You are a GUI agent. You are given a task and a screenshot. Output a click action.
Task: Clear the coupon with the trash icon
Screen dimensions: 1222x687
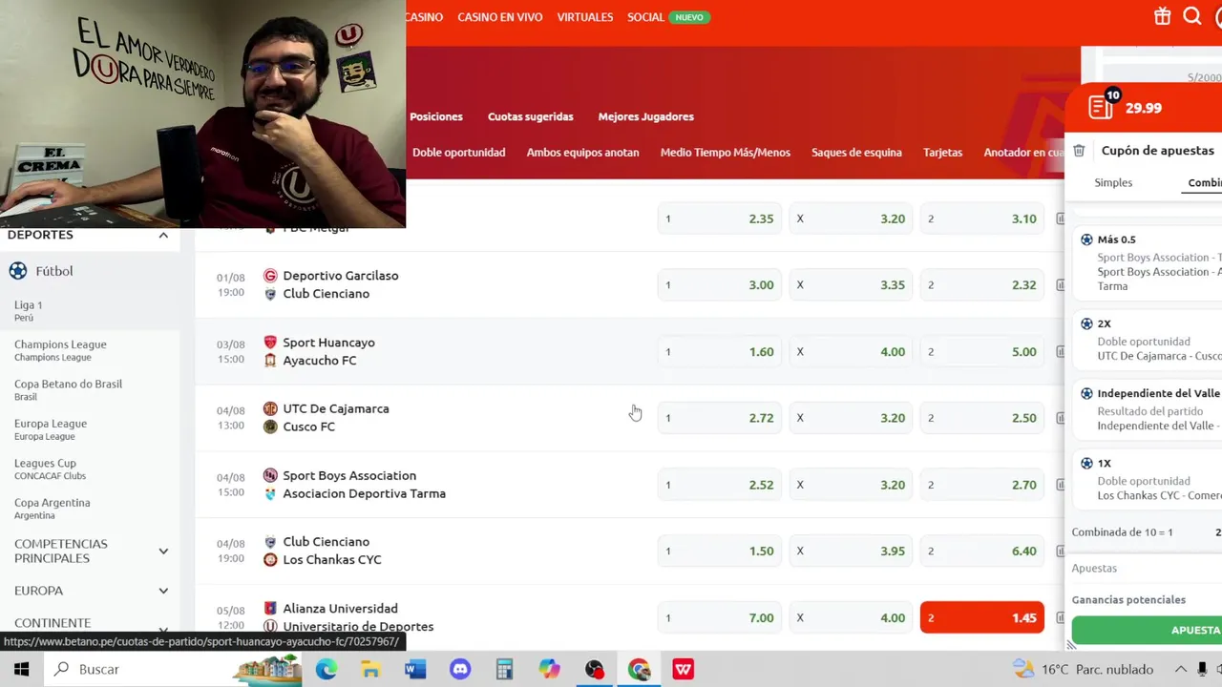1079,151
